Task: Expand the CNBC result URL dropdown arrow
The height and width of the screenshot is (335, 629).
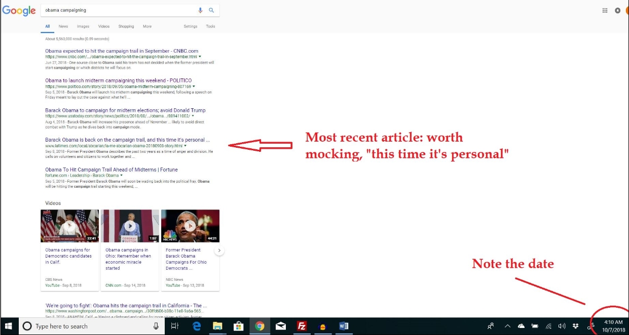Action: (x=200, y=57)
